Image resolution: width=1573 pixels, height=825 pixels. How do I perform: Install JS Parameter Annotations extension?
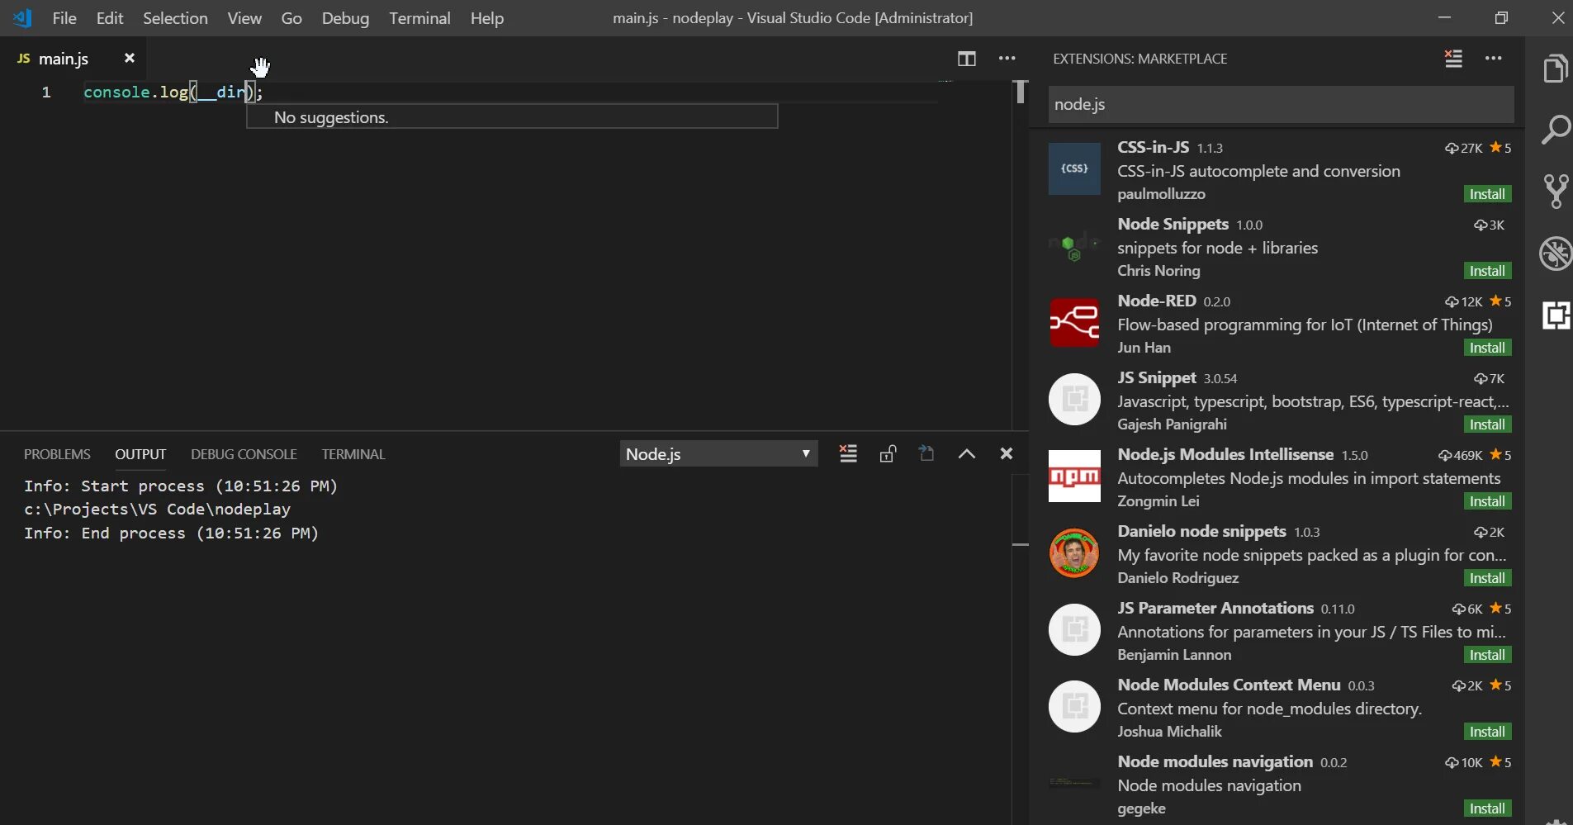point(1487,655)
